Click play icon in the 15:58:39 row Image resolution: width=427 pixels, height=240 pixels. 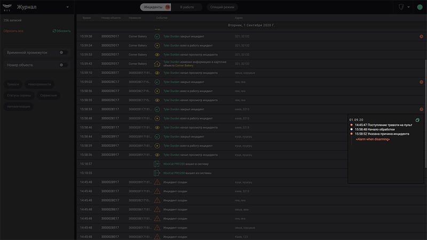pyautogui.click(x=157, y=146)
